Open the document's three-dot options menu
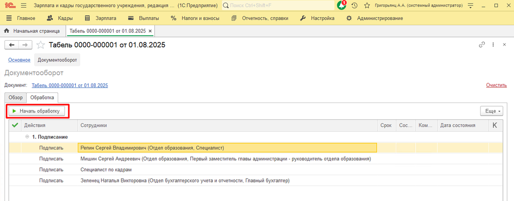The width and height of the screenshot is (514, 201). click(x=493, y=45)
